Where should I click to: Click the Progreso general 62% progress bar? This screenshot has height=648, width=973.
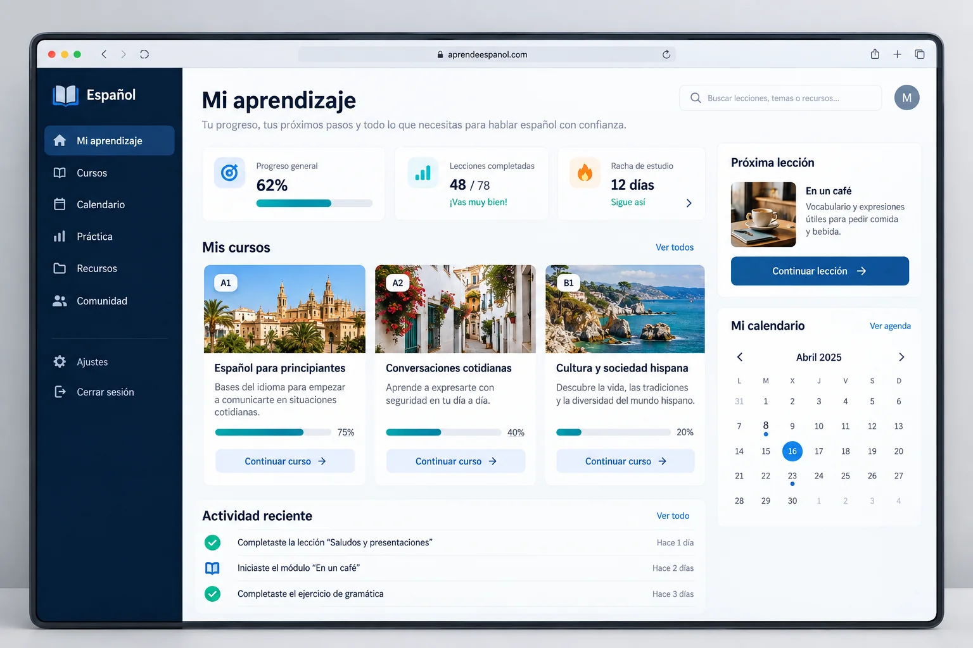314,203
